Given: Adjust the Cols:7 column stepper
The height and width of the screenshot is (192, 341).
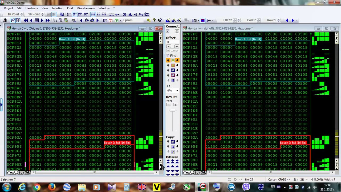Looking at the screenshot, I should 259,20.
